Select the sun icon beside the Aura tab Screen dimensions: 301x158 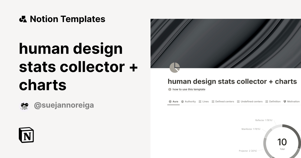click(x=170, y=101)
